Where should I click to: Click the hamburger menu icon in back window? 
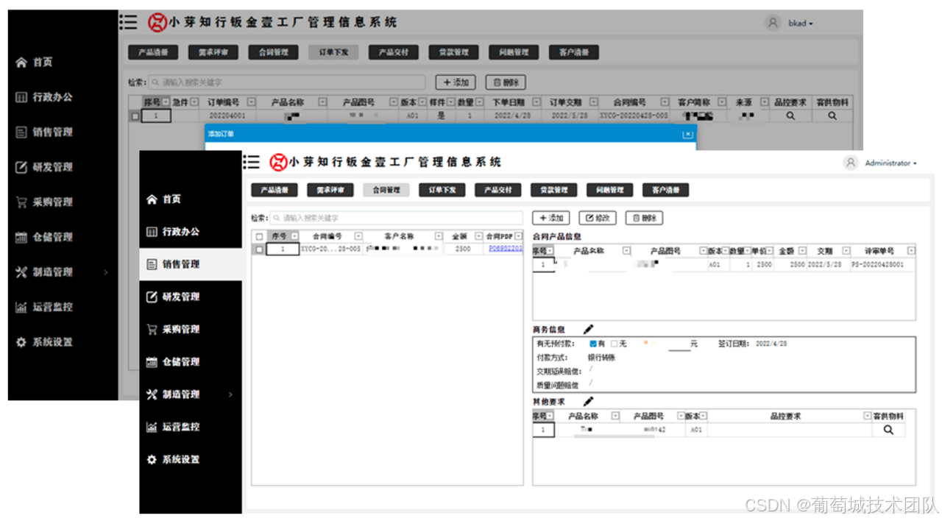click(129, 23)
